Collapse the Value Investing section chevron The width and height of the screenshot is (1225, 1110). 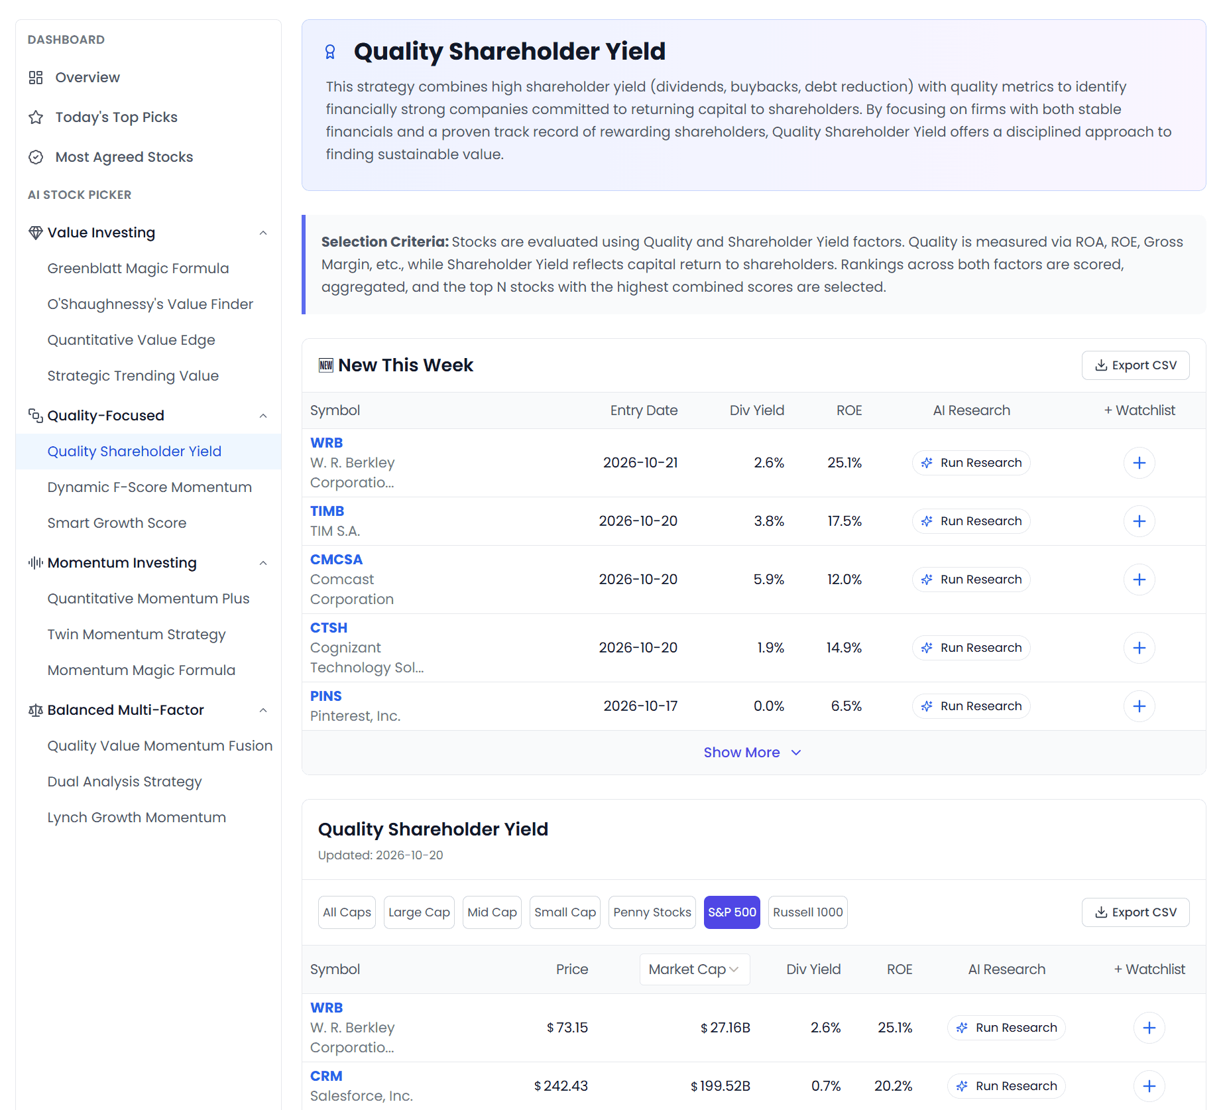(x=263, y=233)
